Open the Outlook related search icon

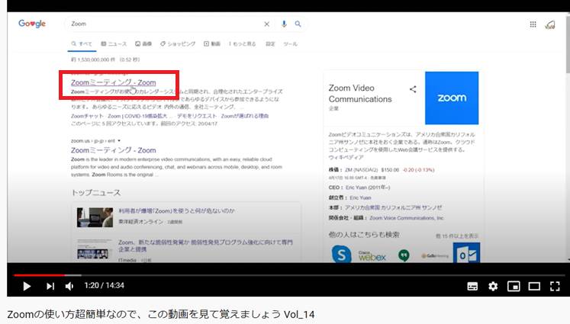pyautogui.click(x=466, y=252)
